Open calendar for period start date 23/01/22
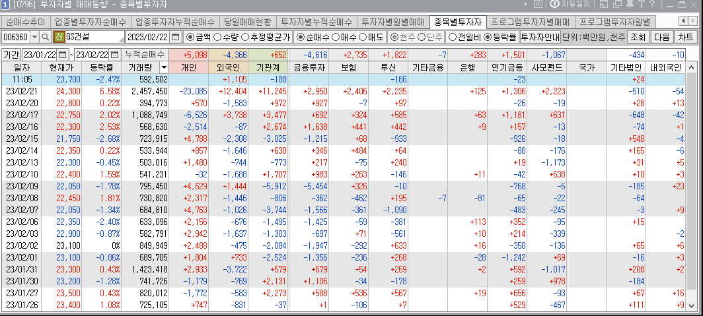This screenshot has width=703, height=316. 63,54
